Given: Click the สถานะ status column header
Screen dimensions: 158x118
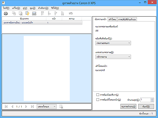Looking at the screenshot, I should click(72, 19).
